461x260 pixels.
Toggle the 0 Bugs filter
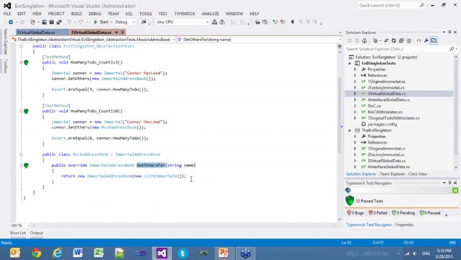point(355,213)
